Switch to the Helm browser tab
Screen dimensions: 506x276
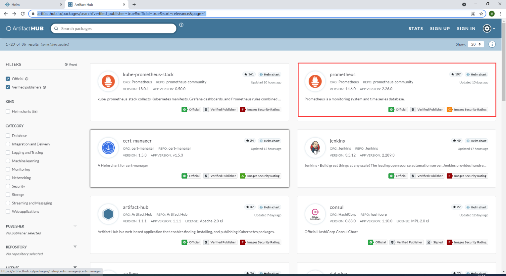[x=32, y=5]
